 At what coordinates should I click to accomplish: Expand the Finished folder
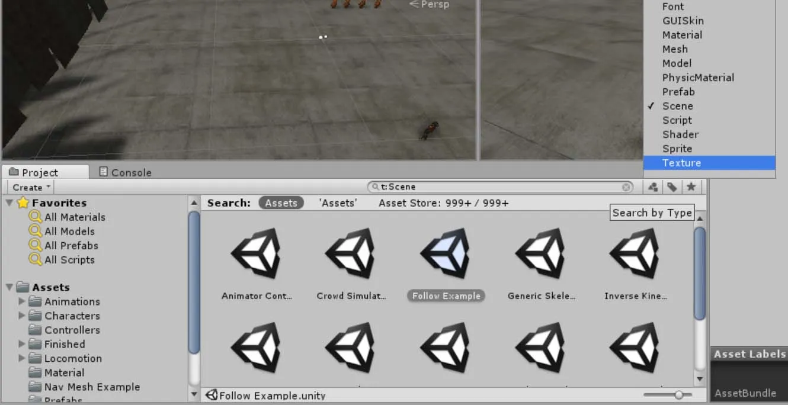tap(22, 344)
